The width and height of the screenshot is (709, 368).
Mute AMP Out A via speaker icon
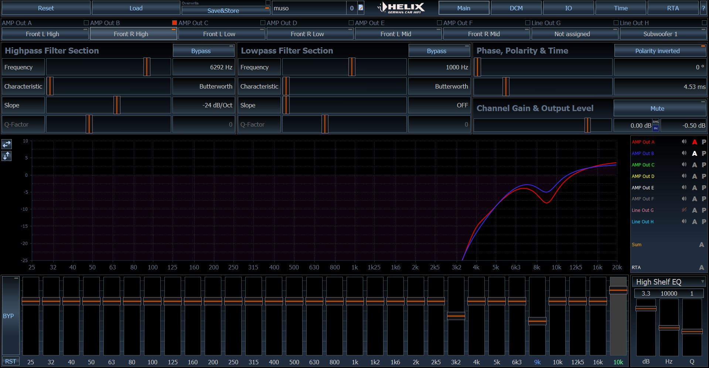(x=684, y=142)
